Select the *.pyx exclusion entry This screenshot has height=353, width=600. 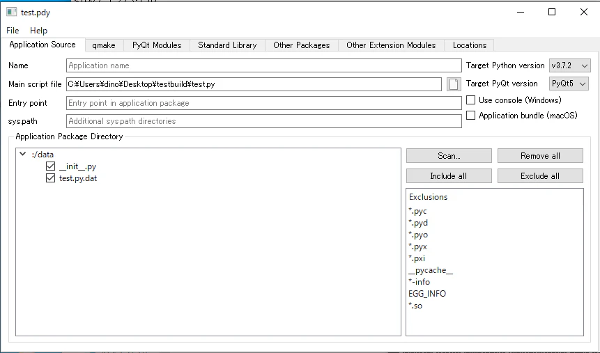pyautogui.click(x=417, y=246)
